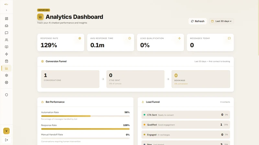Click the Bot Performance header icon

pos(42,102)
